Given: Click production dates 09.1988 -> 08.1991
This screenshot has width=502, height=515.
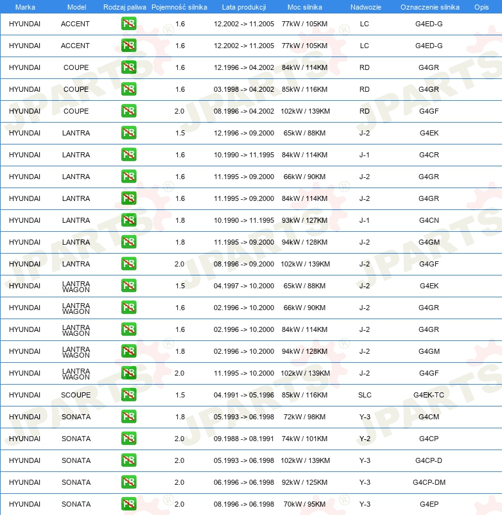Looking at the screenshot, I should click(244, 439).
